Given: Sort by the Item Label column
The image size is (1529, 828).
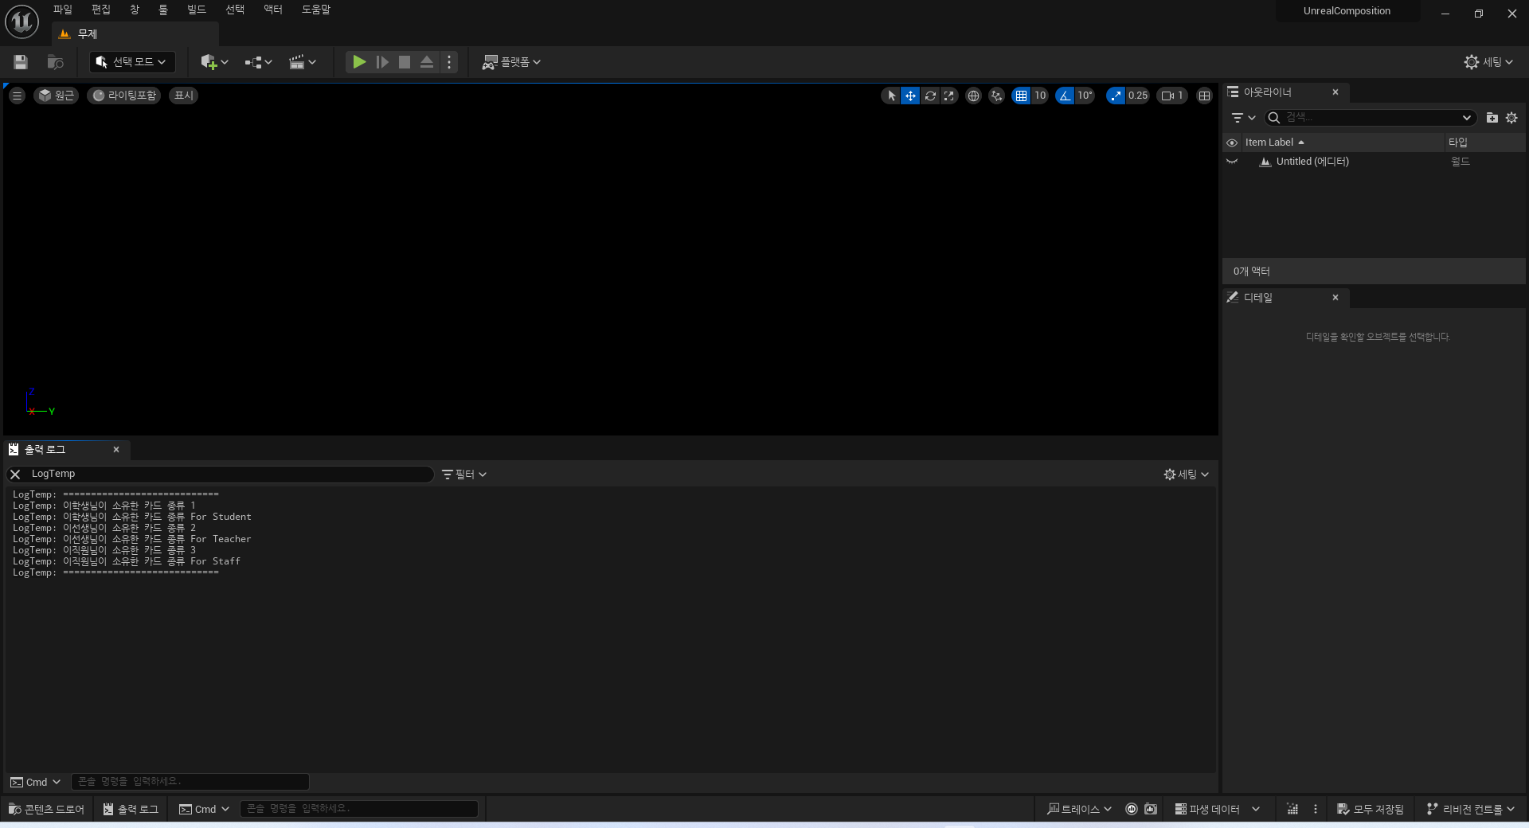Looking at the screenshot, I should coord(1343,143).
